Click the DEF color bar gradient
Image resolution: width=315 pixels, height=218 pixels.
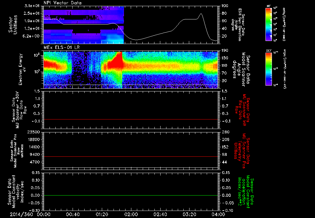[269, 69]
